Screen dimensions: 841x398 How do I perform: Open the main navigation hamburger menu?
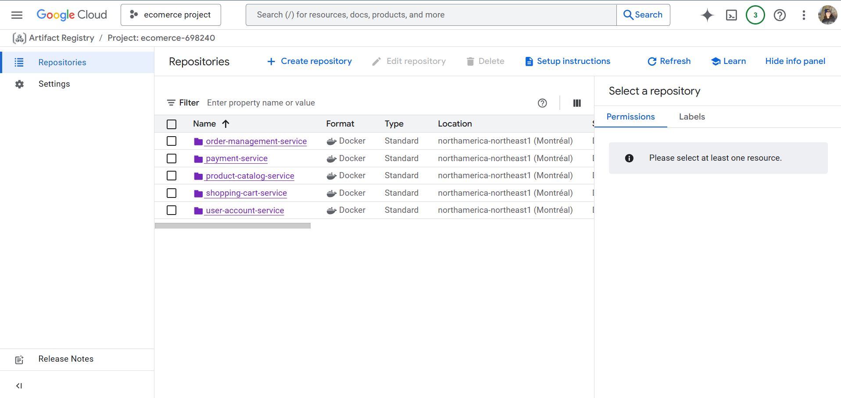pyautogui.click(x=17, y=15)
